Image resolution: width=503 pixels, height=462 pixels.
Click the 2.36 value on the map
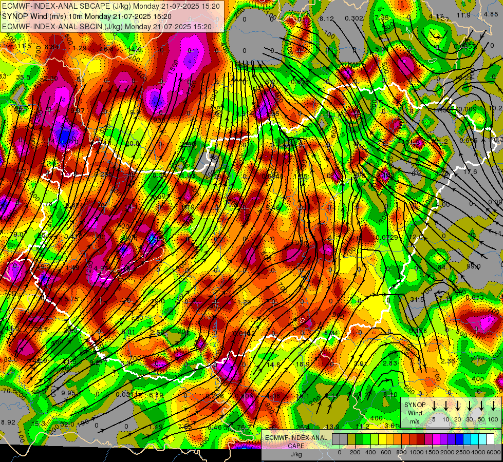(x=448, y=361)
